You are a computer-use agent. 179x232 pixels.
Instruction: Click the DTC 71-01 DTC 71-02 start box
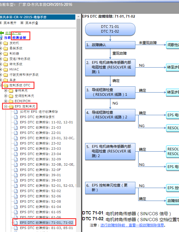coord(110,29)
